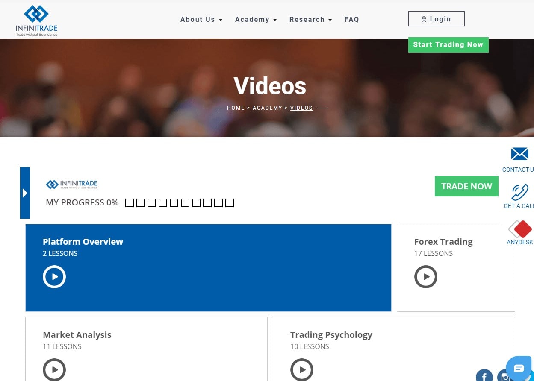Expand the blue sidebar arrow panel

pyautogui.click(x=25, y=193)
